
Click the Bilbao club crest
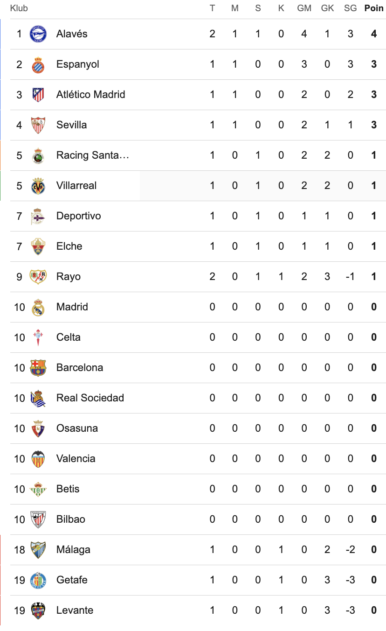(x=38, y=519)
